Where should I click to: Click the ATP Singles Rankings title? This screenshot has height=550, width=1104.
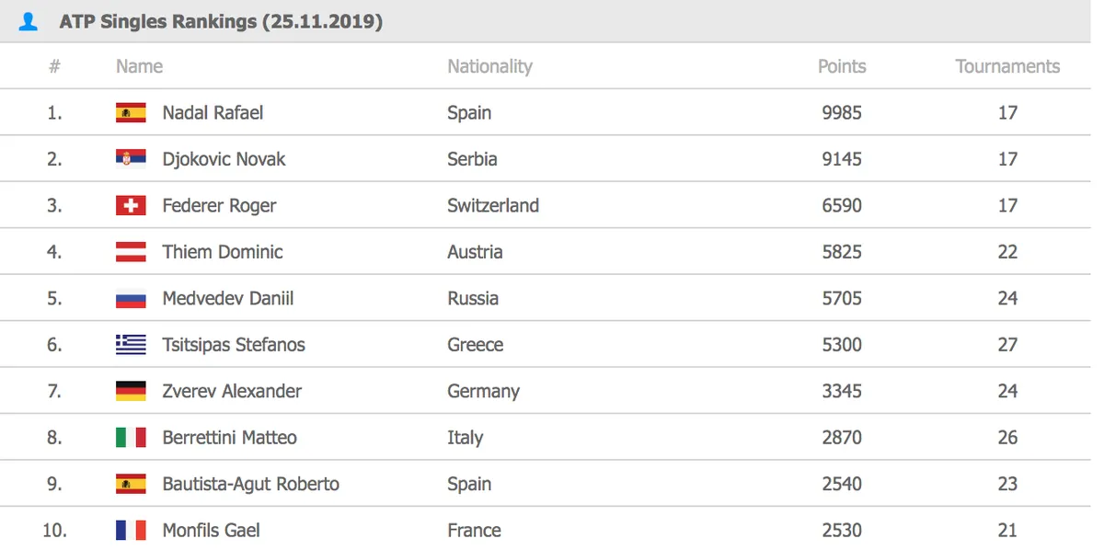click(221, 21)
